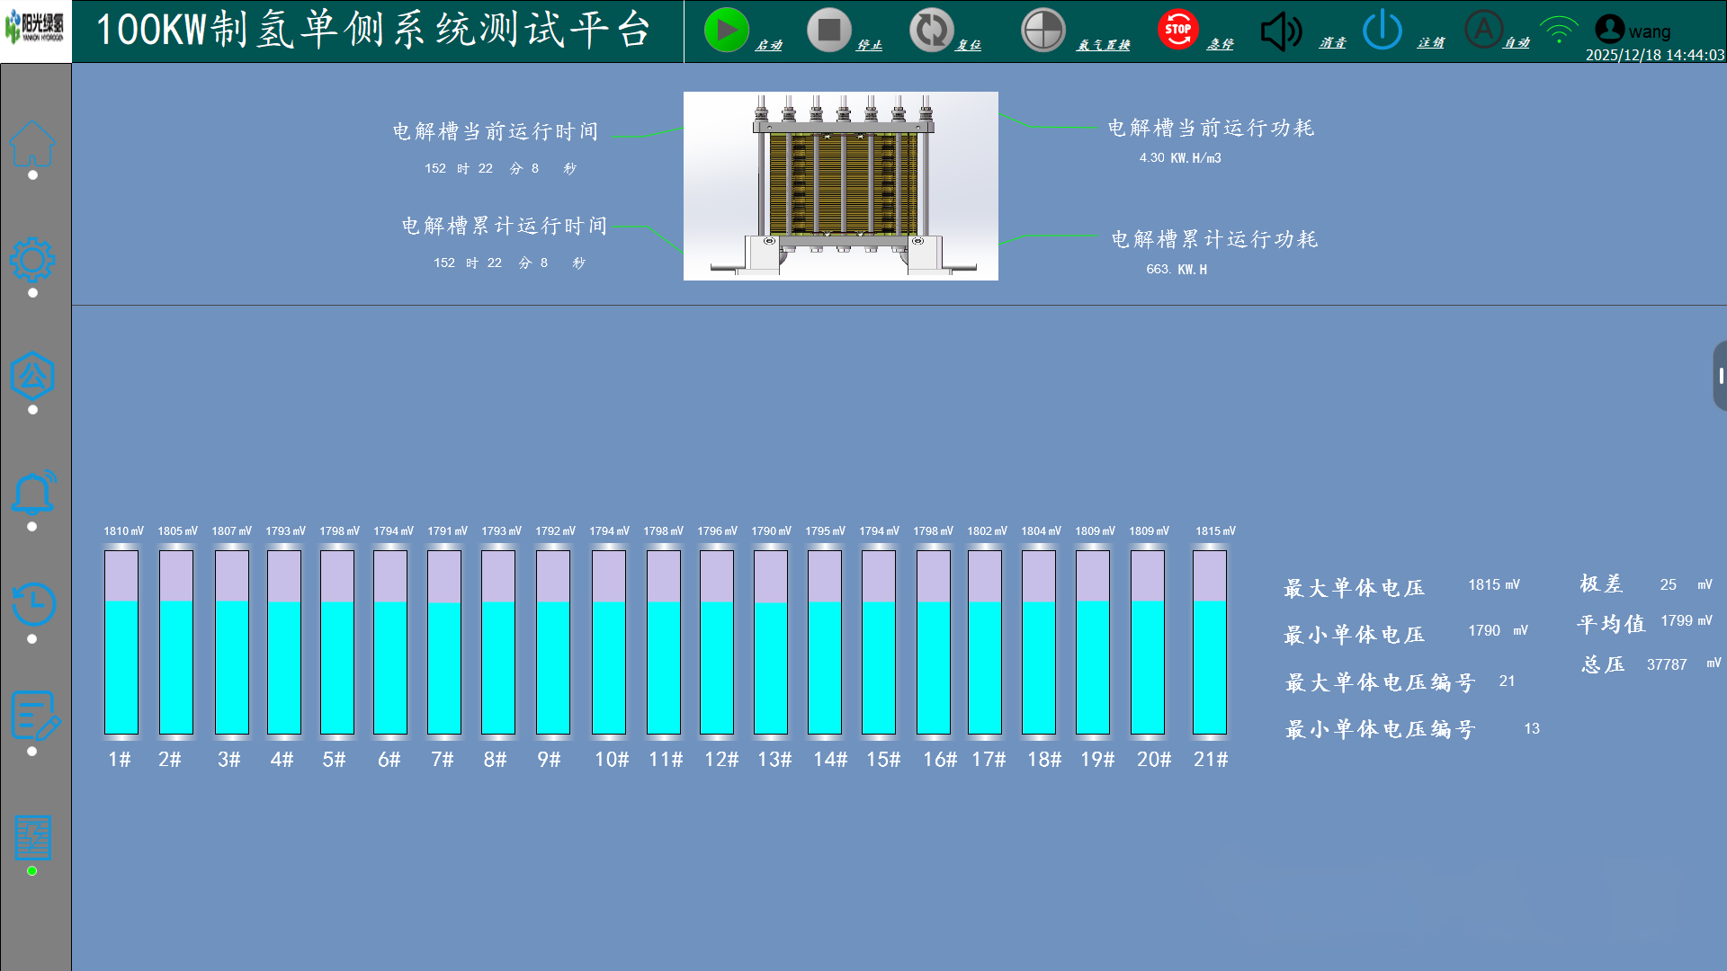This screenshot has width=1727, height=971.
Task: Open the report document page in sidebar
Action: [x=33, y=838]
